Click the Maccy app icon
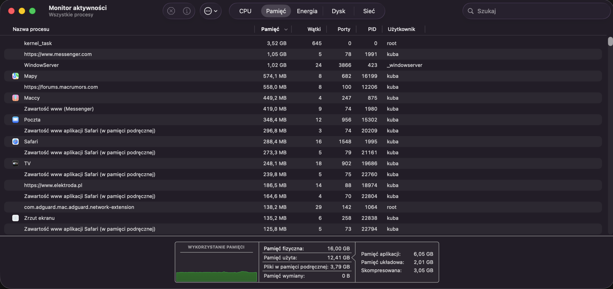This screenshot has width=613, height=289. [15, 98]
